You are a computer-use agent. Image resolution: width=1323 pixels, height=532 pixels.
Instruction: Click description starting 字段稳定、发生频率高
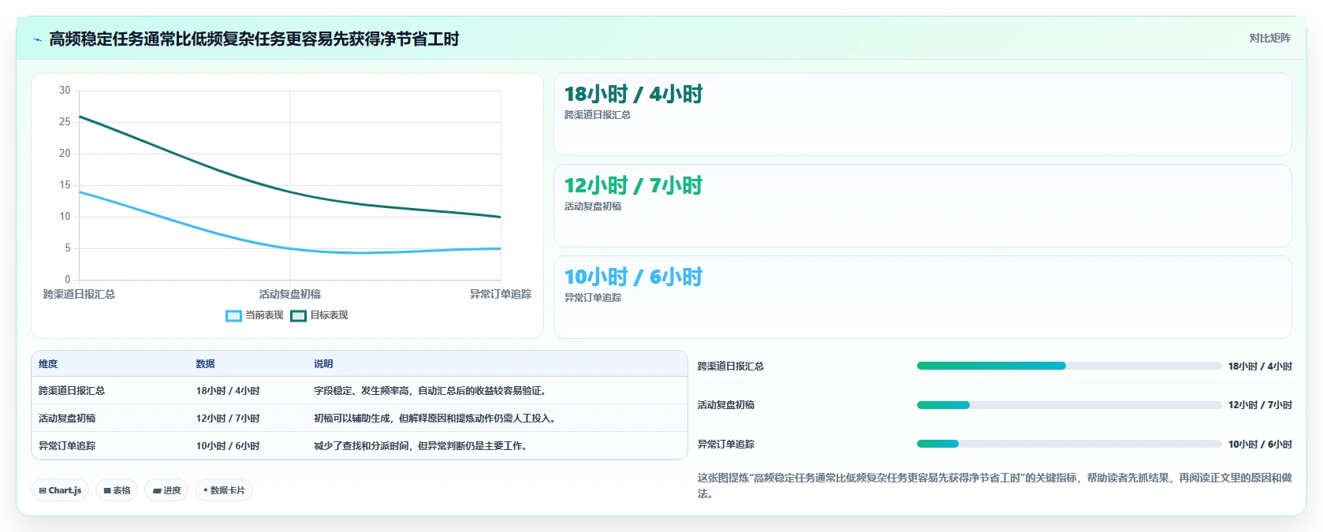(x=431, y=391)
